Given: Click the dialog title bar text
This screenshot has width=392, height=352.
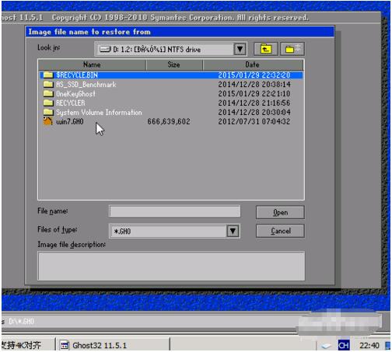Looking at the screenshot, I should [89, 32].
